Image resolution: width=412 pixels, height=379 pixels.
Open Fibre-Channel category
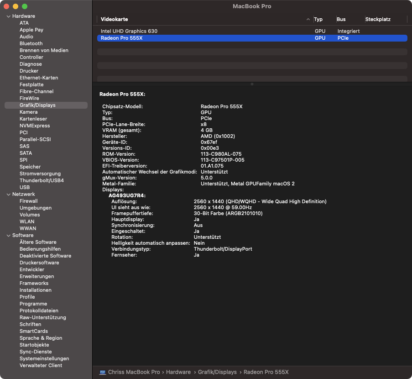37,91
